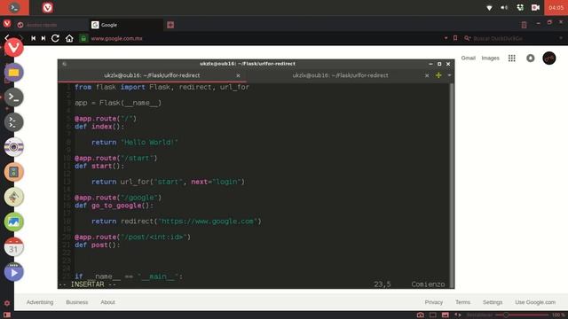This screenshot has width=568, height=319.
Task: Toggle image loading icon in status bar
Action: (446, 315)
